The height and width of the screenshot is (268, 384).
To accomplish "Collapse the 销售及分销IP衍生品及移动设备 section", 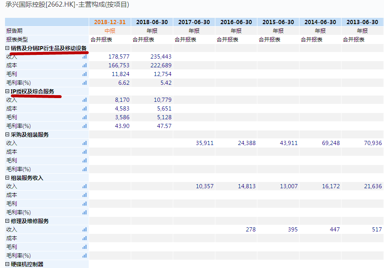I will click(7, 48).
